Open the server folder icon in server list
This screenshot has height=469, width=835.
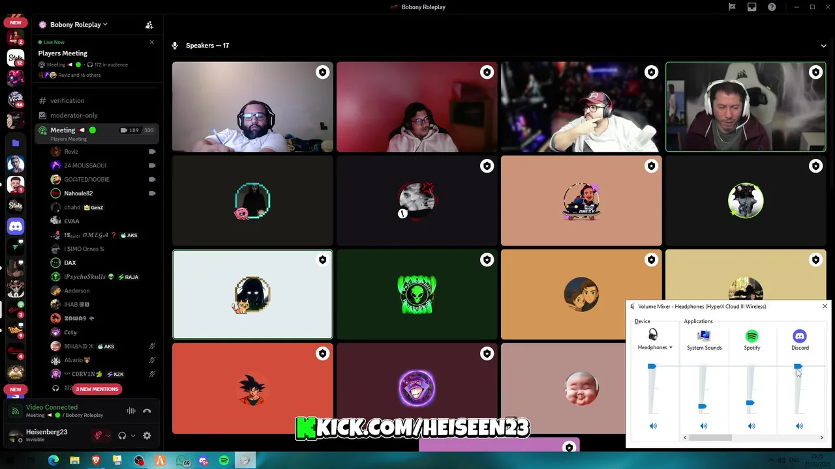click(16, 143)
